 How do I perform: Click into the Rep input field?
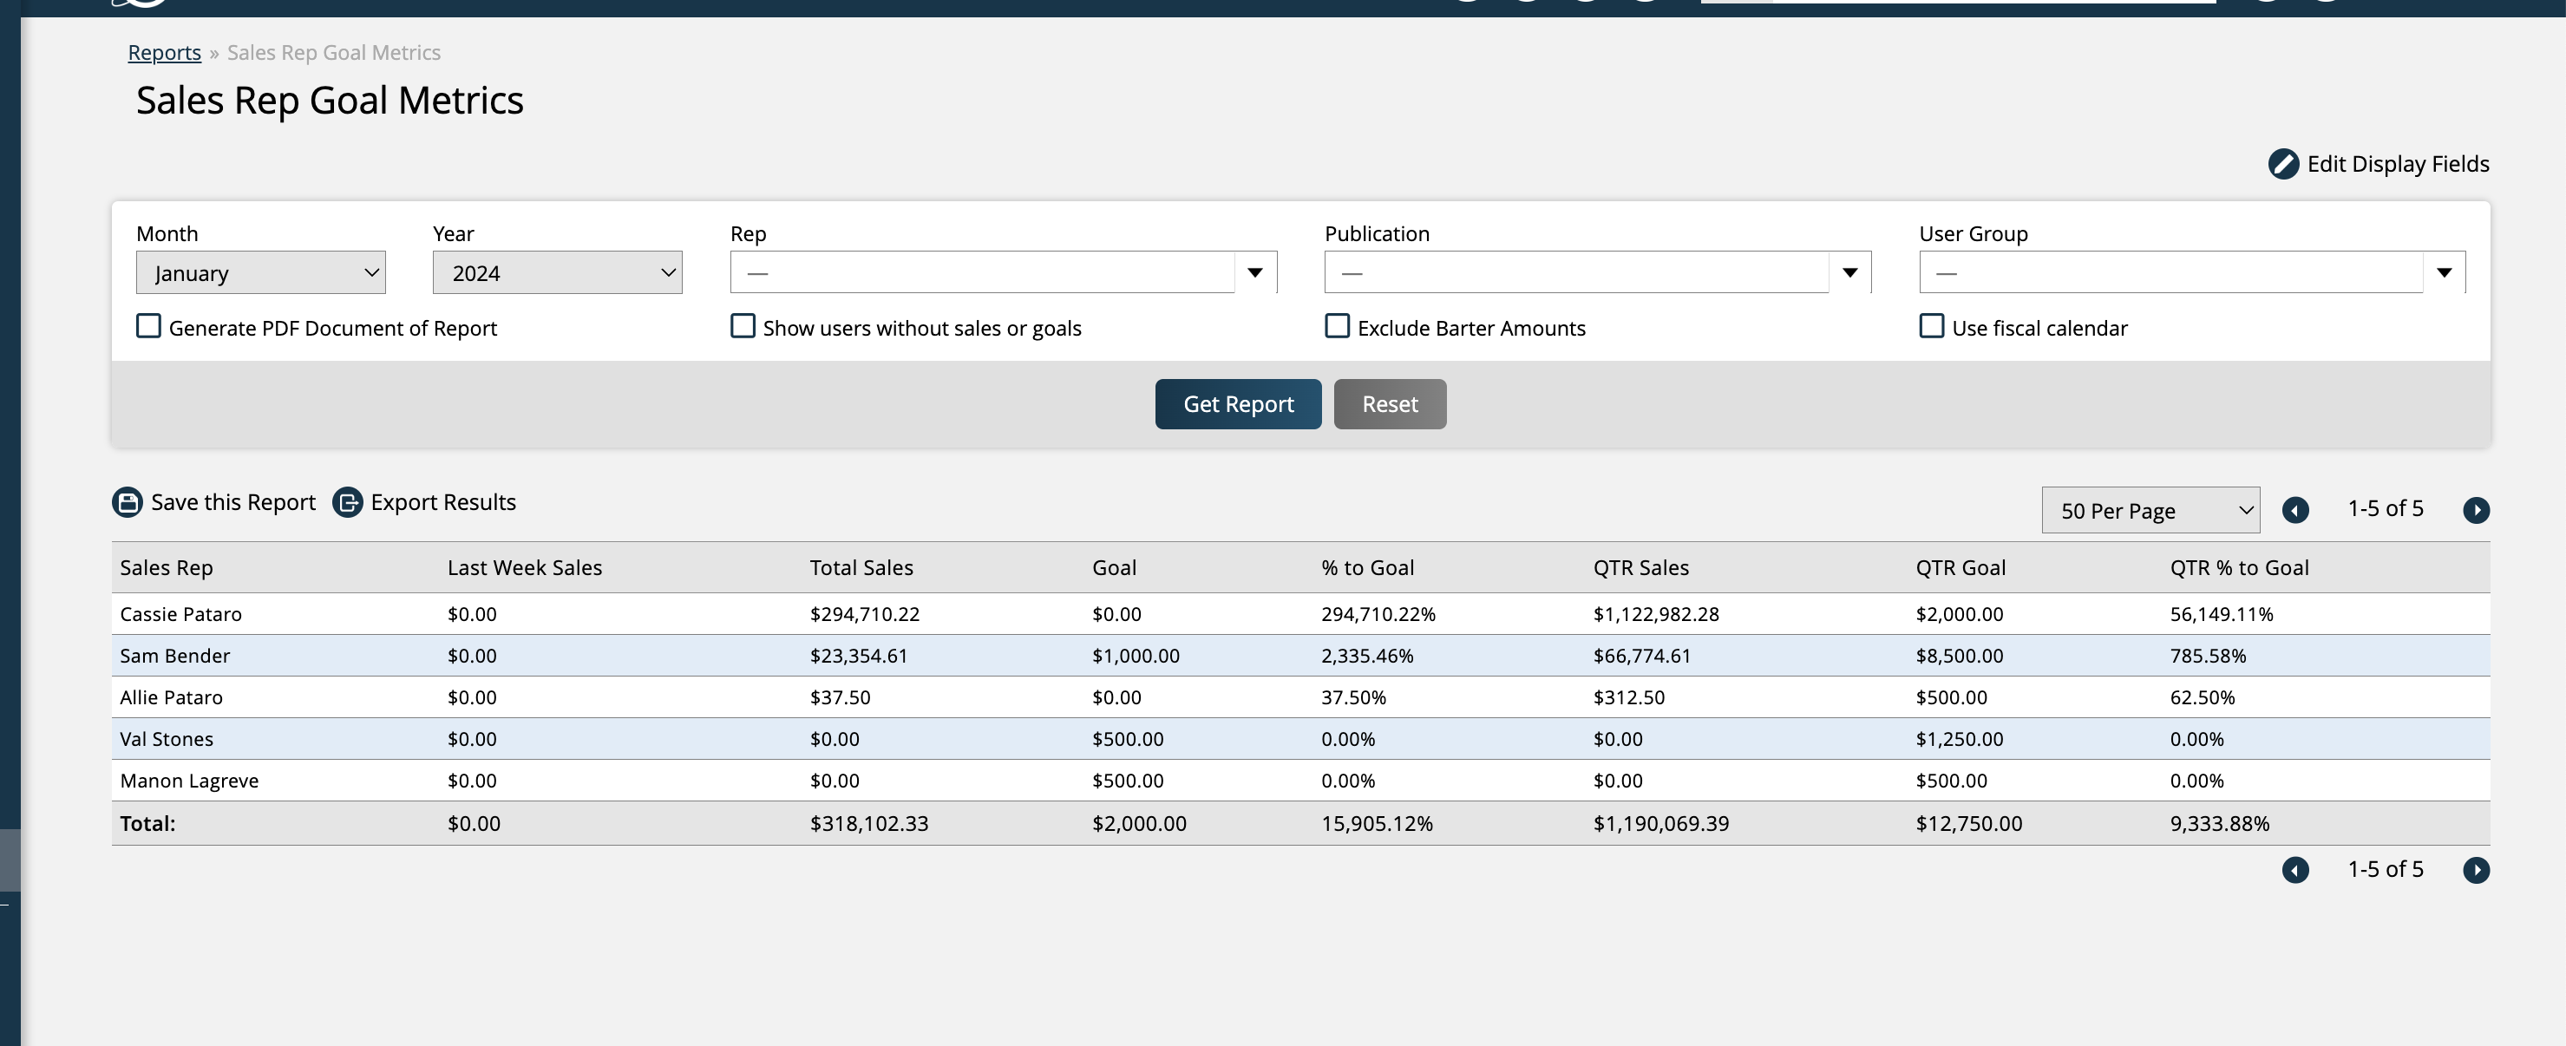tap(982, 273)
